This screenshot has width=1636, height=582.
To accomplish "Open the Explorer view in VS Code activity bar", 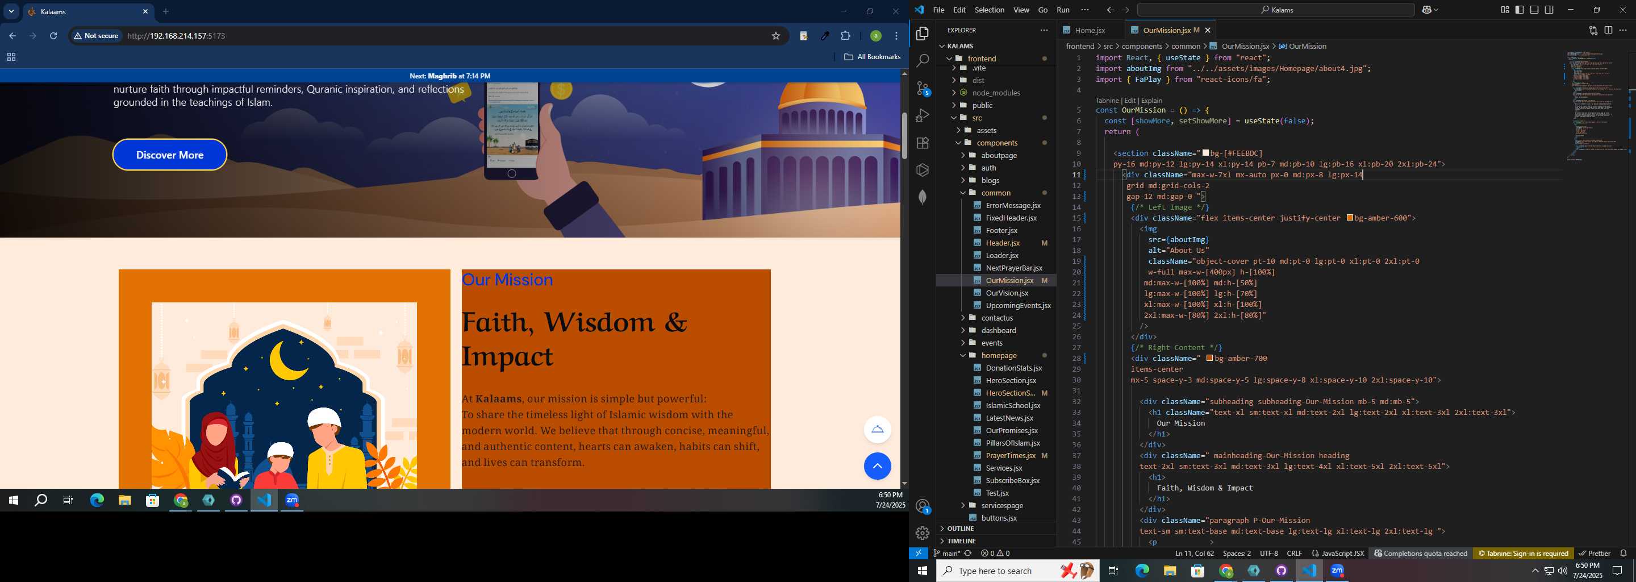I will 922,34.
